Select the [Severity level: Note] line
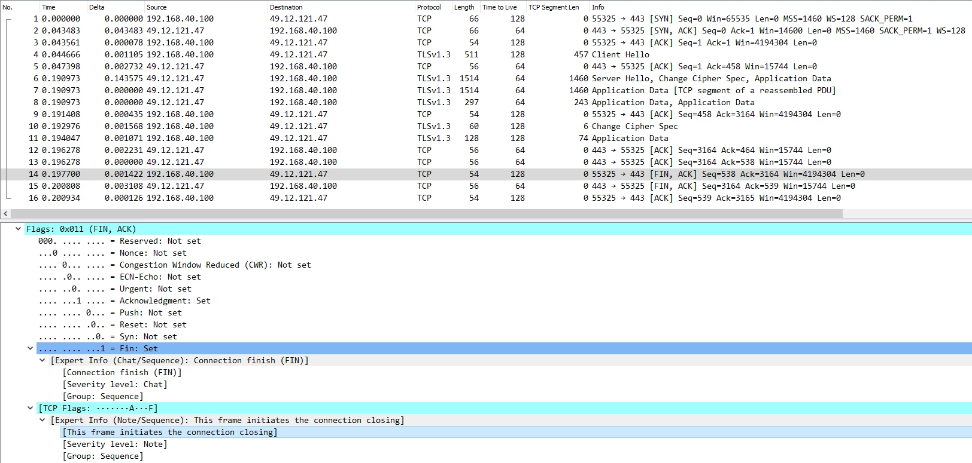Image resolution: width=972 pixels, height=463 pixels. [115, 444]
